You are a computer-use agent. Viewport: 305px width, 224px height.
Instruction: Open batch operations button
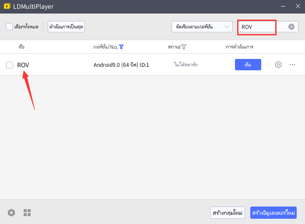(66, 27)
